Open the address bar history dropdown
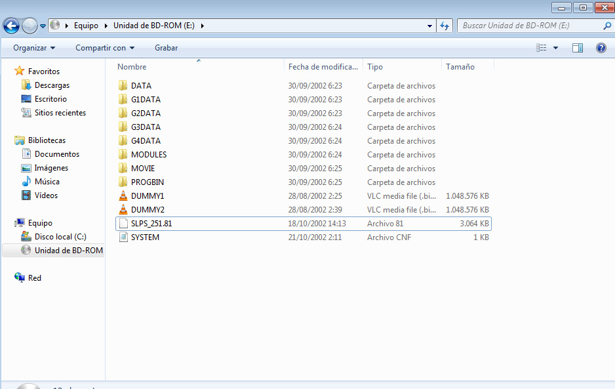The width and height of the screenshot is (615, 389). (x=430, y=26)
